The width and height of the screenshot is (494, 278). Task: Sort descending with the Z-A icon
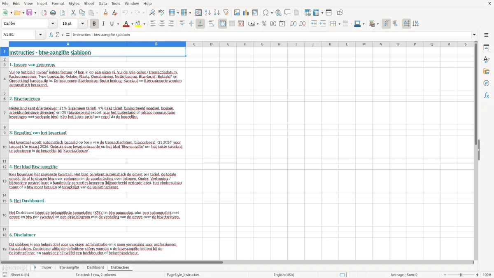217,13
